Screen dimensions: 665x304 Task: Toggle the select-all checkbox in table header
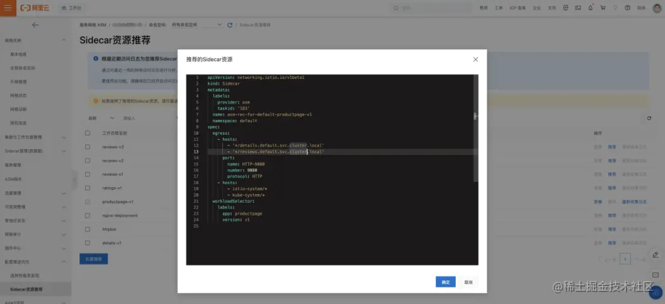(87, 133)
